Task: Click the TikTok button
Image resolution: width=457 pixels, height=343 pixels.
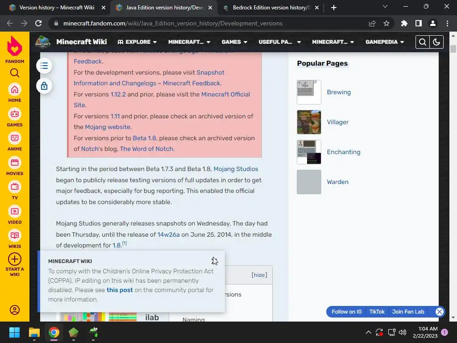Action: (x=377, y=312)
